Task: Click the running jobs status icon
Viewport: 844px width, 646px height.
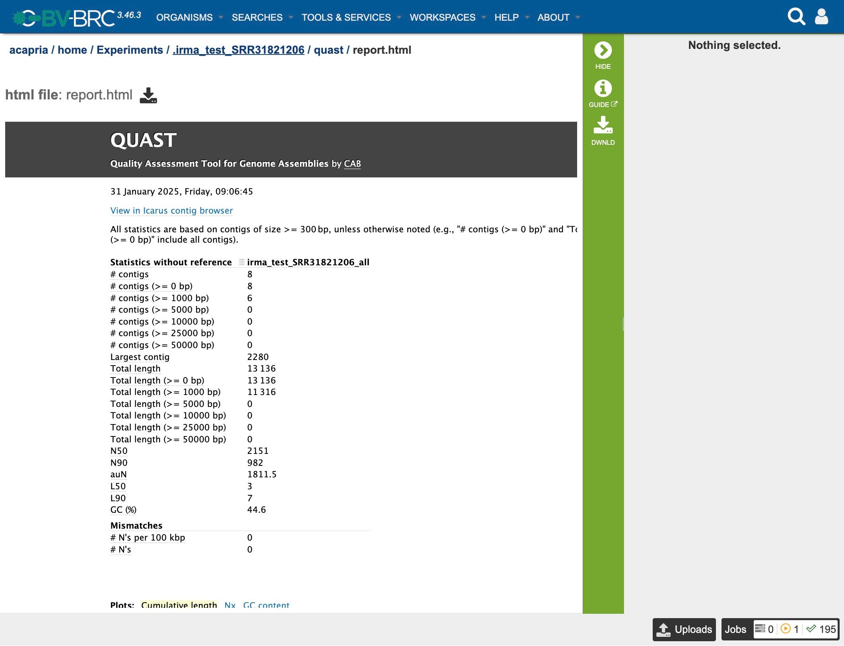Action: pos(785,629)
